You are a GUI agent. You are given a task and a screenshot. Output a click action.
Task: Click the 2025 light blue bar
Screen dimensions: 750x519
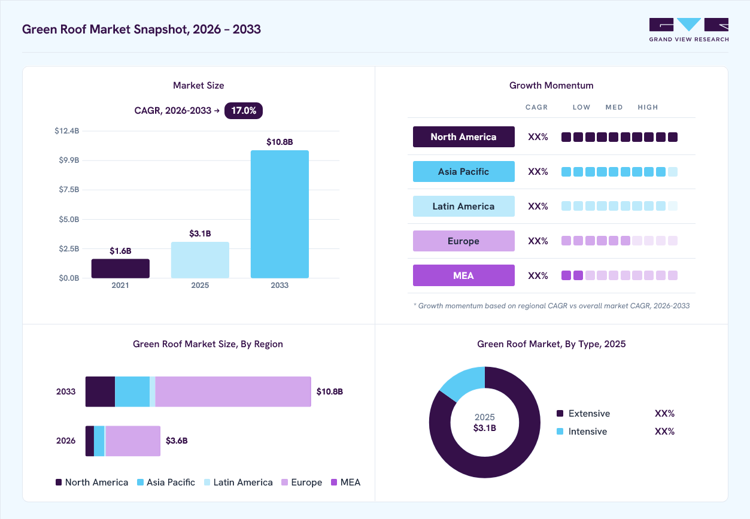tap(200, 260)
